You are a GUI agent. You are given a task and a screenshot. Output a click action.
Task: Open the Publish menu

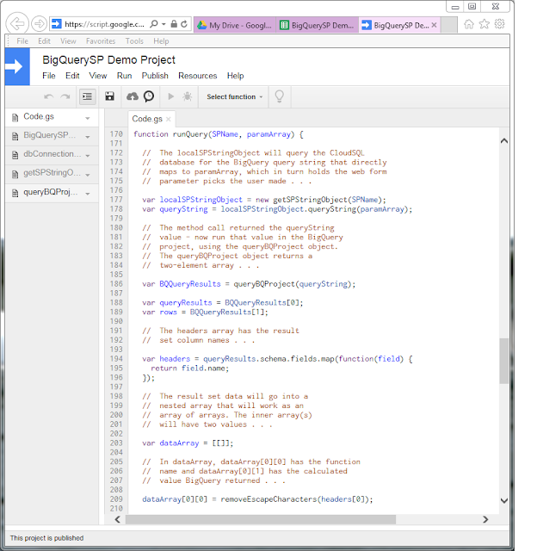pos(155,76)
